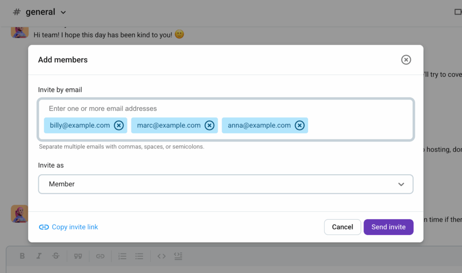Open the Invite as role dropdown
The height and width of the screenshot is (273, 462).
tap(226, 184)
